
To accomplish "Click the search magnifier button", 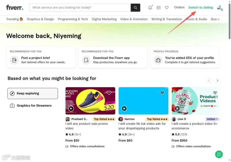I will [x=135, y=7].
